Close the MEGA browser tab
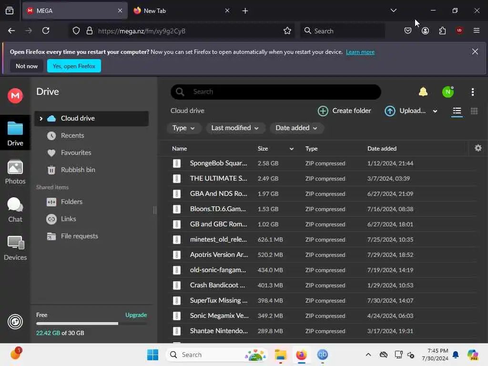The image size is (488, 366). 120,10
